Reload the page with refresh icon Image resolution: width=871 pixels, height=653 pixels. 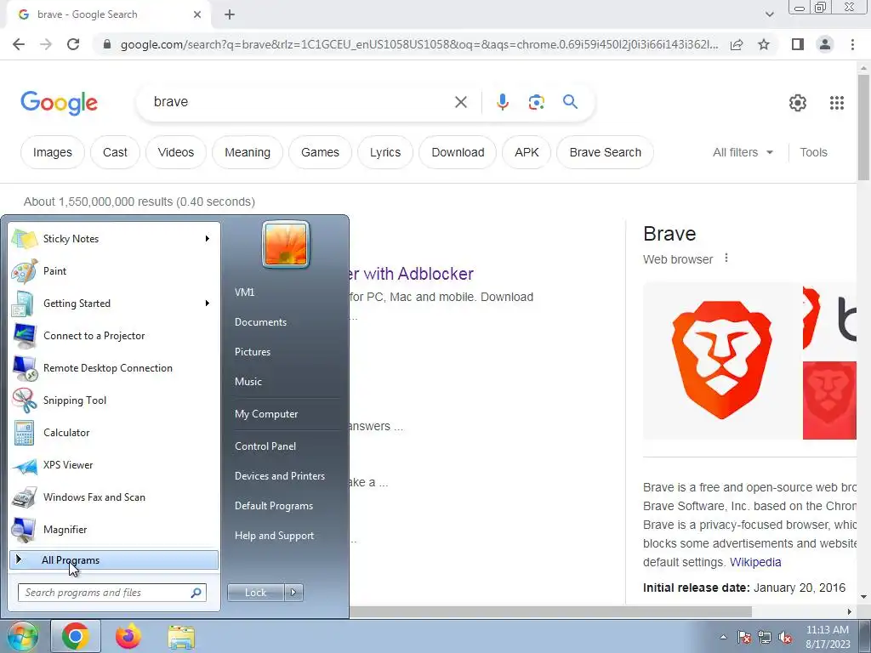coord(73,44)
